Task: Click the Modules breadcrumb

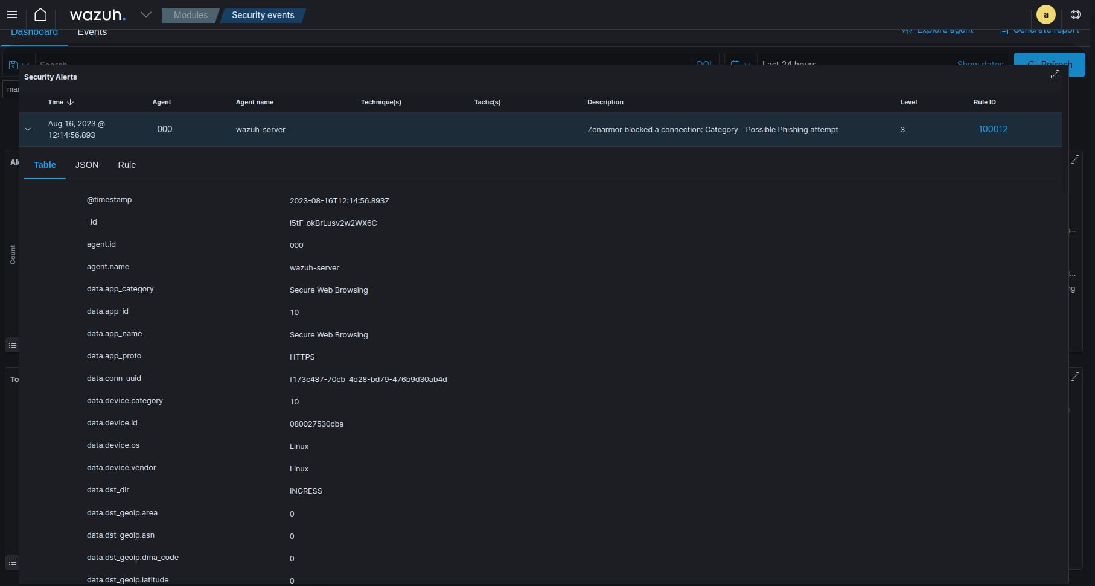Action: pos(190,15)
